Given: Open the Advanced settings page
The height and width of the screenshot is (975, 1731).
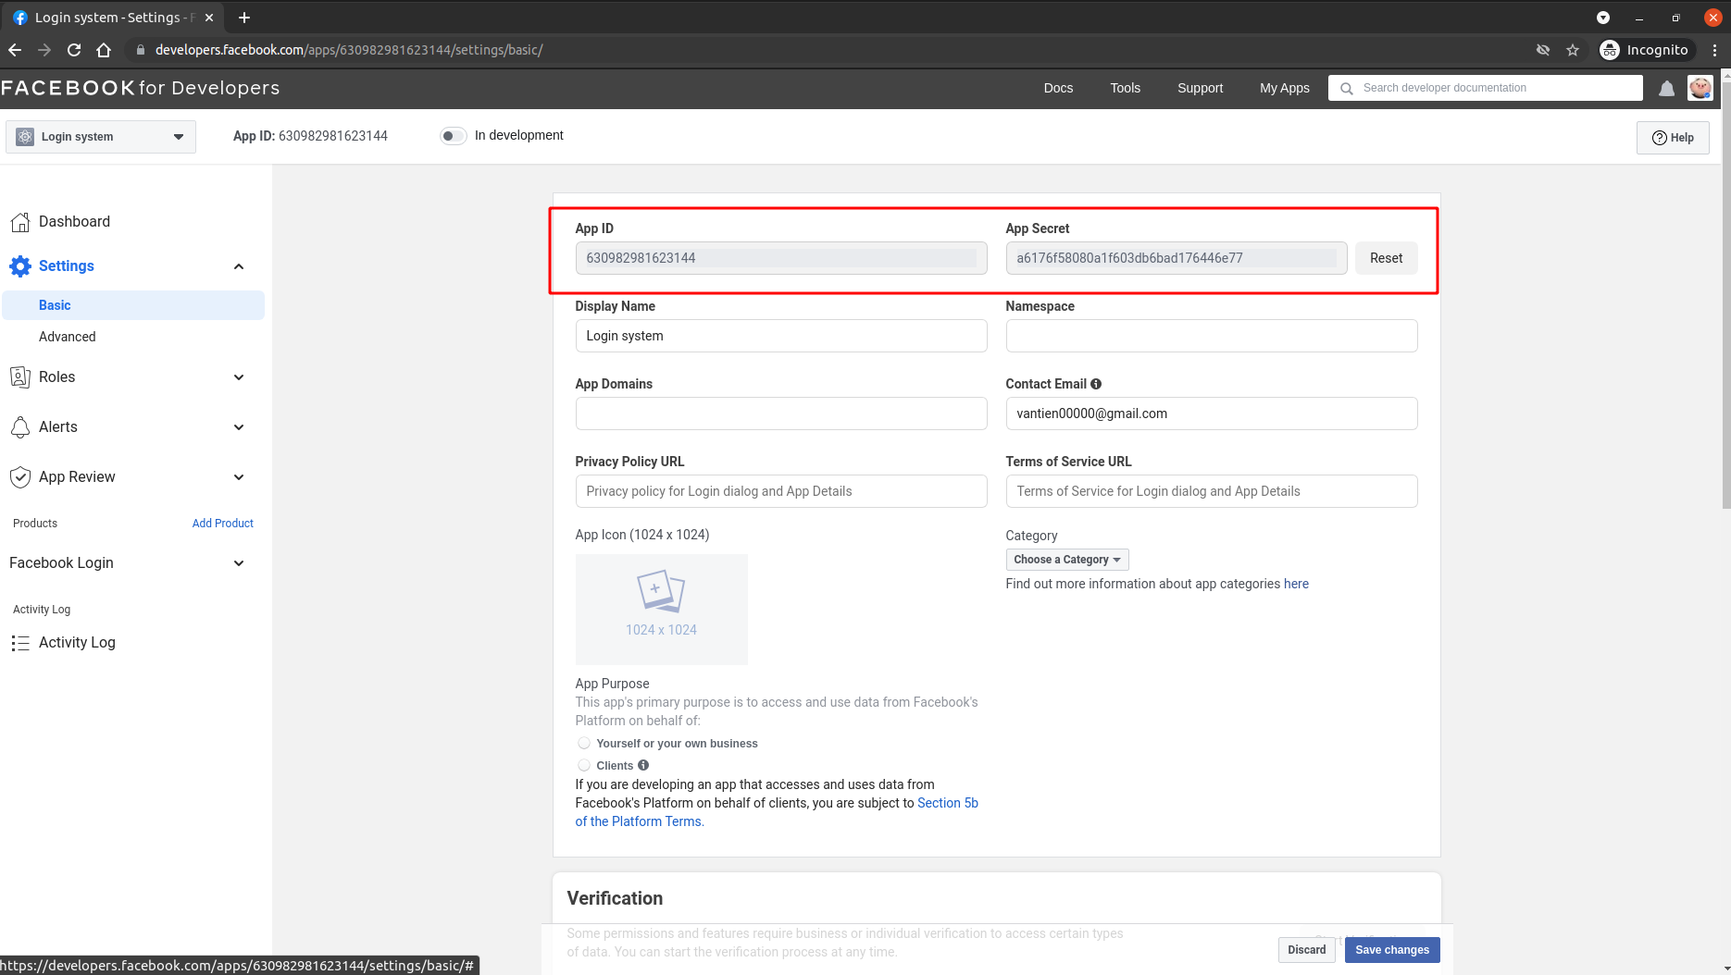Looking at the screenshot, I should [x=68, y=337].
